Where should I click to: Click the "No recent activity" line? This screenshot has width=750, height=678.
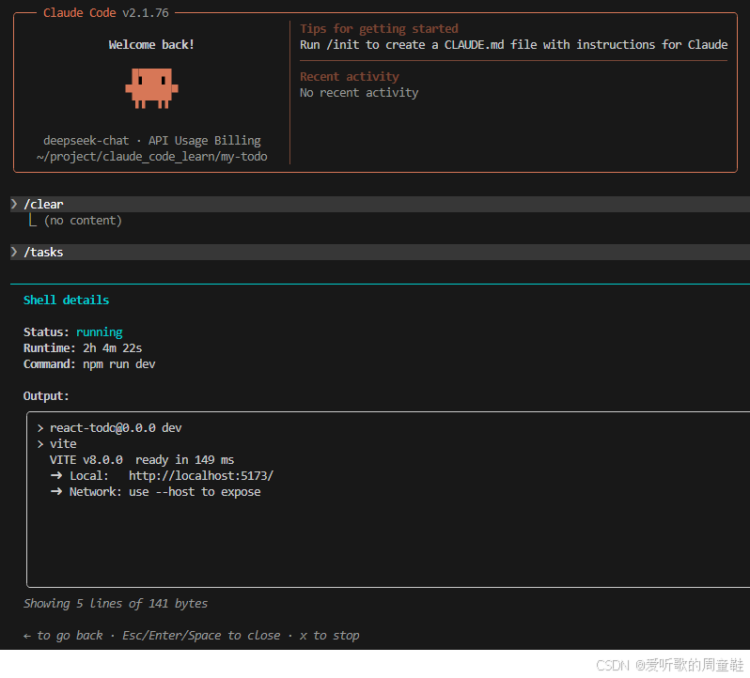[359, 93]
